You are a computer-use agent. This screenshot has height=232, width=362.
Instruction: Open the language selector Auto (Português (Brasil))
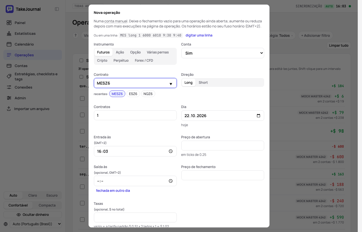(x=36, y=224)
